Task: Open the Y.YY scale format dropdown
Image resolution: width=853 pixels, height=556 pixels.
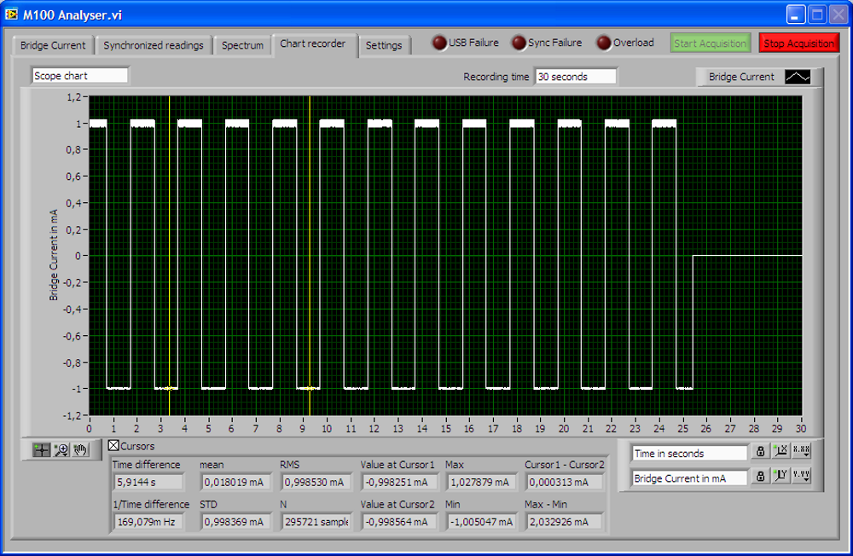Action: tap(802, 476)
